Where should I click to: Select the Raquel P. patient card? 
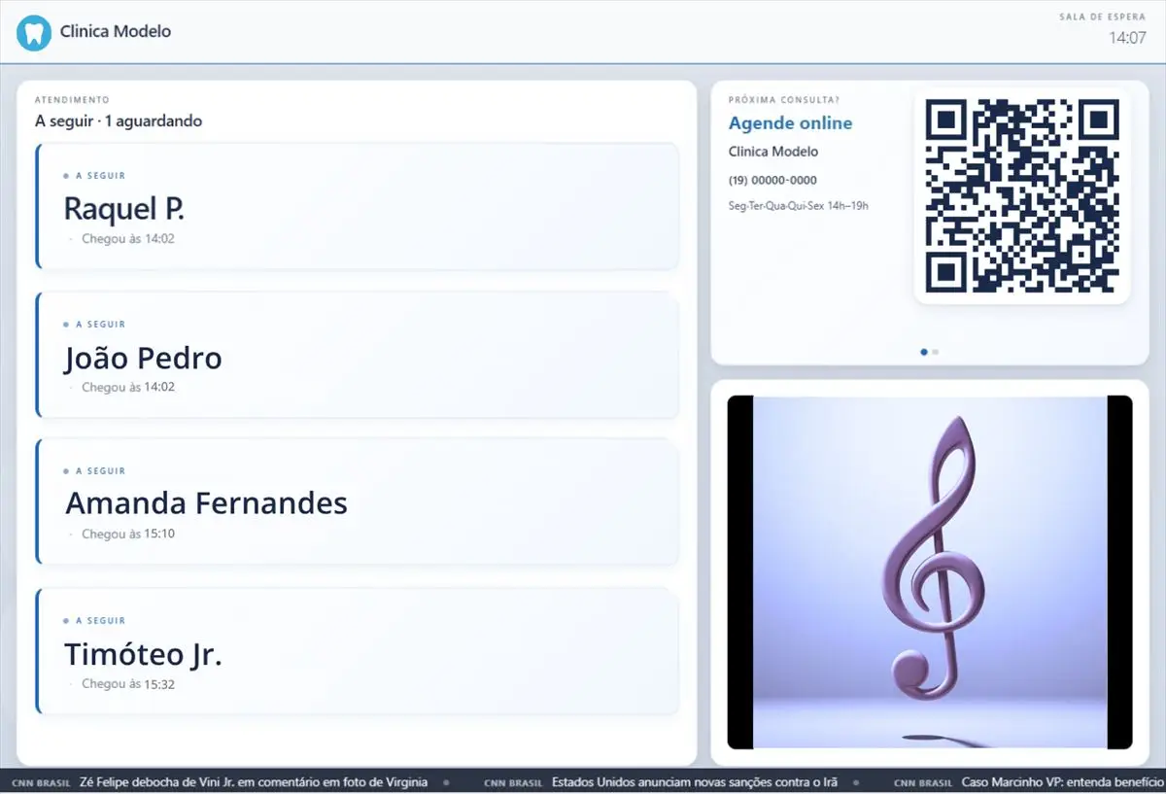point(358,206)
